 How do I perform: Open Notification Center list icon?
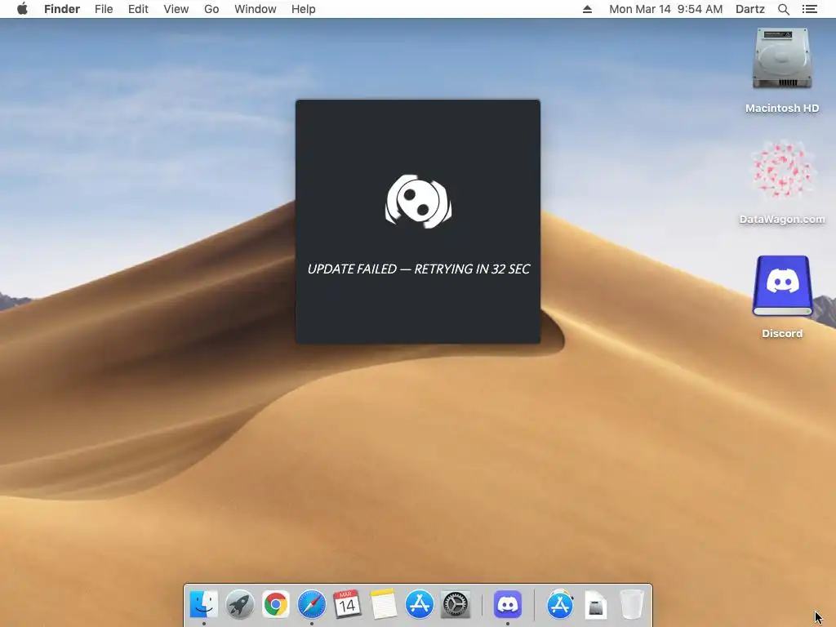809,9
